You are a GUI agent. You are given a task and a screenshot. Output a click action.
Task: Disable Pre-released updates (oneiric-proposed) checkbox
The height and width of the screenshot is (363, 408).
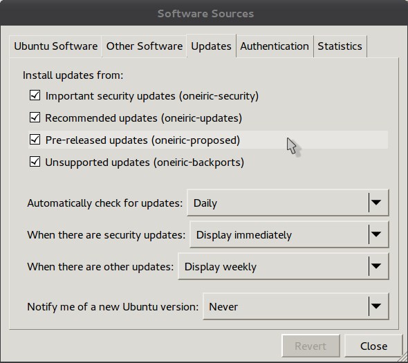(x=35, y=140)
